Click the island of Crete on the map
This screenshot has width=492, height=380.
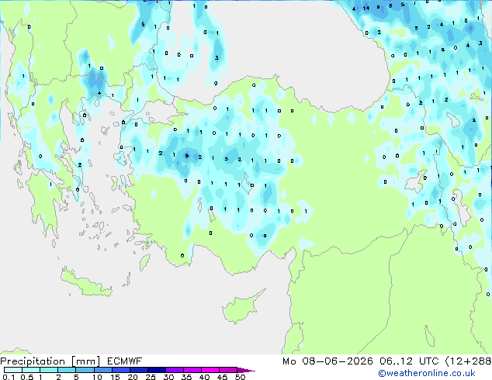point(86,282)
